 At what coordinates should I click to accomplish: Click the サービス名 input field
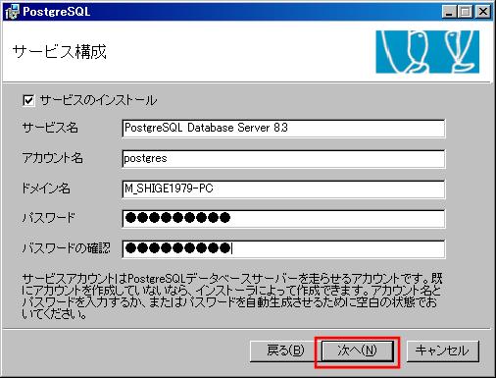(x=283, y=129)
